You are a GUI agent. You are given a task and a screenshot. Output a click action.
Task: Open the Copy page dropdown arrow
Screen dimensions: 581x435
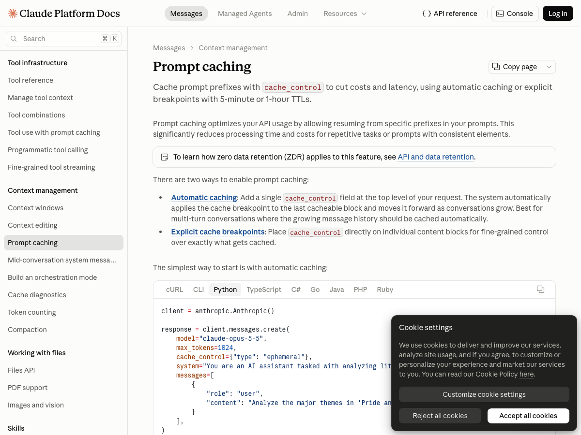point(549,67)
